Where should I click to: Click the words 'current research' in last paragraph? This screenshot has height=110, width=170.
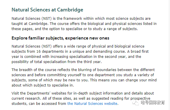26,99
